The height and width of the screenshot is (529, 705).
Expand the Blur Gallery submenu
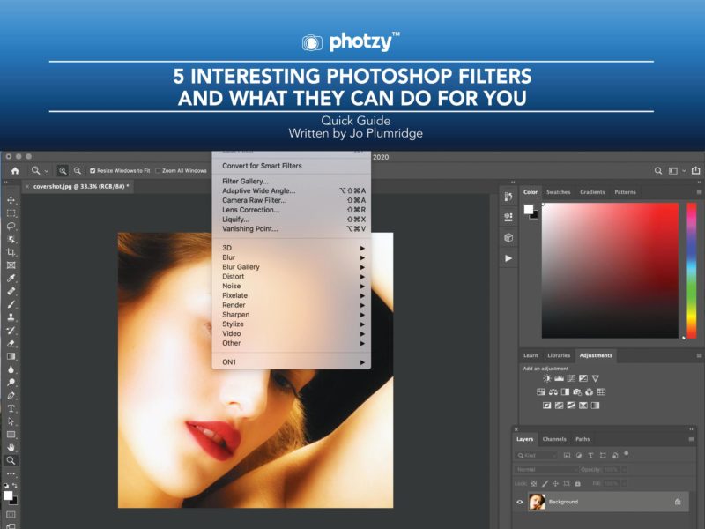pos(241,267)
